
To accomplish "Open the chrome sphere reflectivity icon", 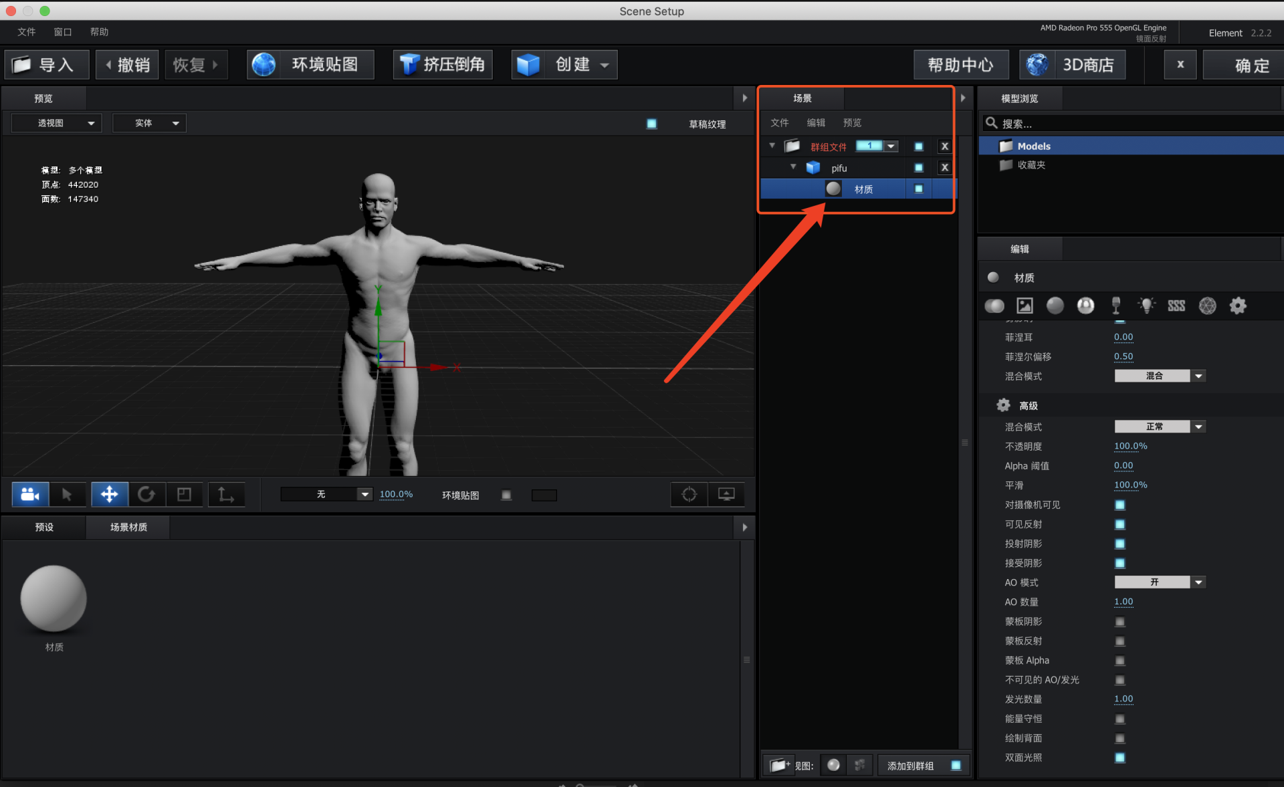I will [1085, 306].
